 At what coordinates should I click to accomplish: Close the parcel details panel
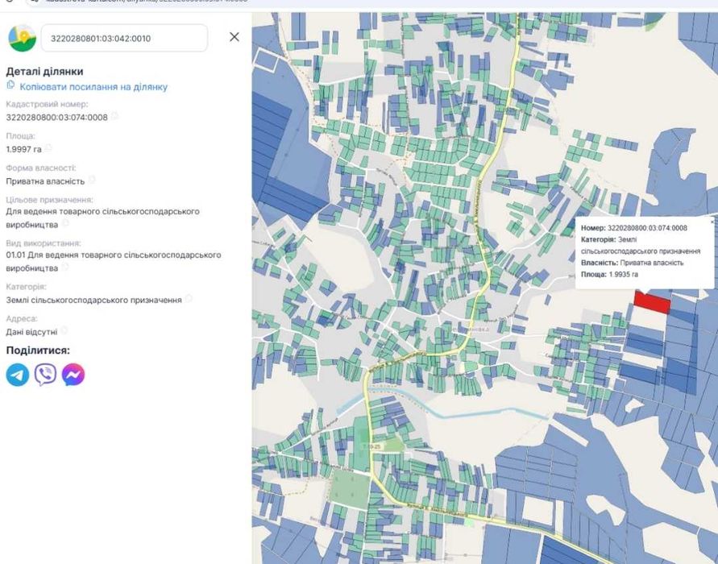pos(234,37)
